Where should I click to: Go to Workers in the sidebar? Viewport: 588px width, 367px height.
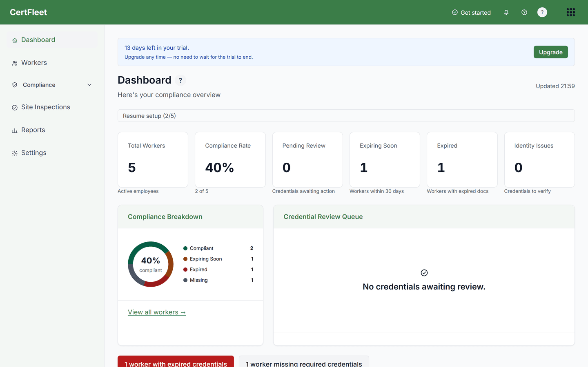pyautogui.click(x=52, y=63)
